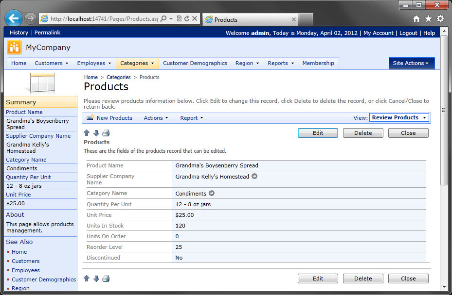Image resolution: width=452 pixels, height=295 pixels.
Task: Click the blue up-arrow navigation icon
Action: [x=87, y=132]
